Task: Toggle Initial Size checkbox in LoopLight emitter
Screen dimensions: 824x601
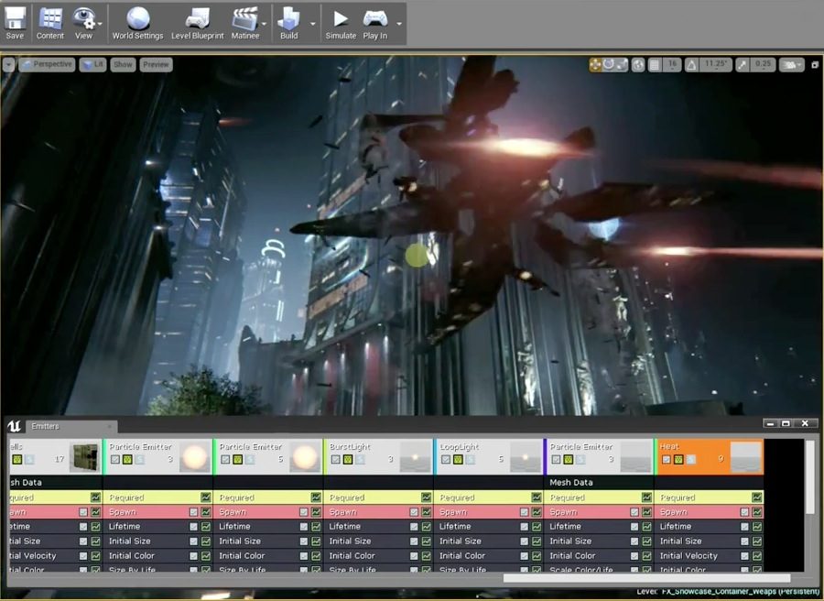Action: pyautogui.click(x=526, y=541)
